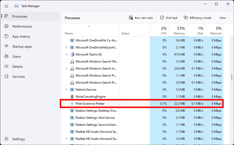
Task: Click the more options ellipsis button
Action: click(x=231, y=18)
